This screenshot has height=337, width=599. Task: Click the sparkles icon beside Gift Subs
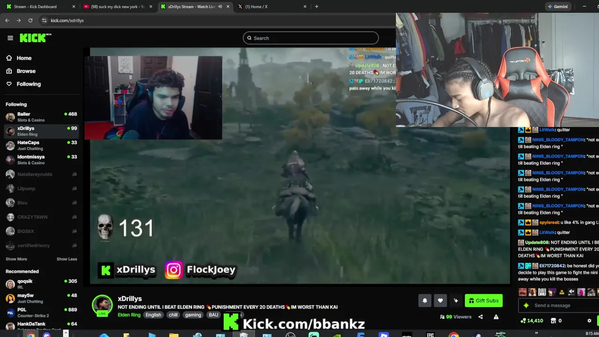point(456,301)
